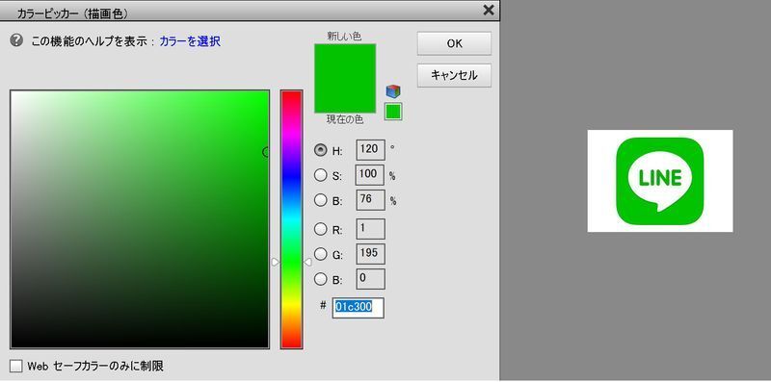This screenshot has height=382, width=771.
Task: Click the color field circular picker marker
Action: tap(266, 152)
